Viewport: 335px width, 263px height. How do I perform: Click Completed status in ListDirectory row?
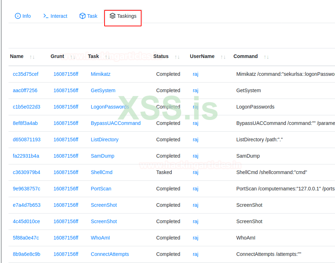pos(168,140)
